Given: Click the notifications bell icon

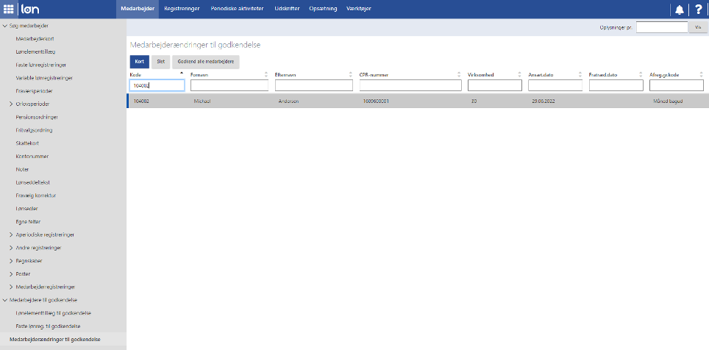Looking at the screenshot, I should click(678, 9).
